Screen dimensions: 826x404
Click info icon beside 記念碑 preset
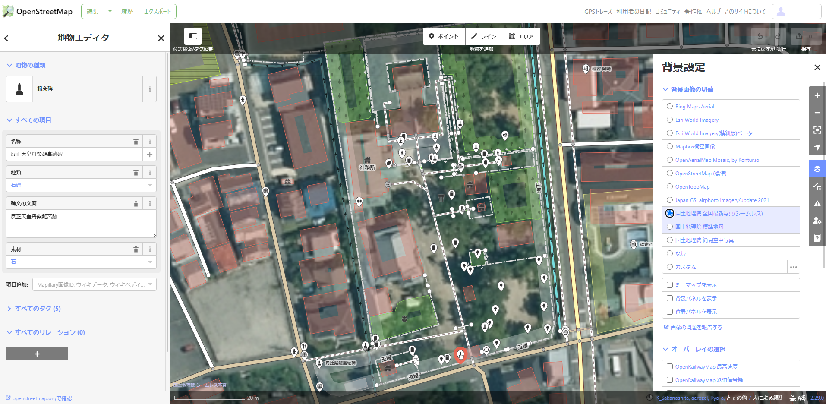pos(150,89)
